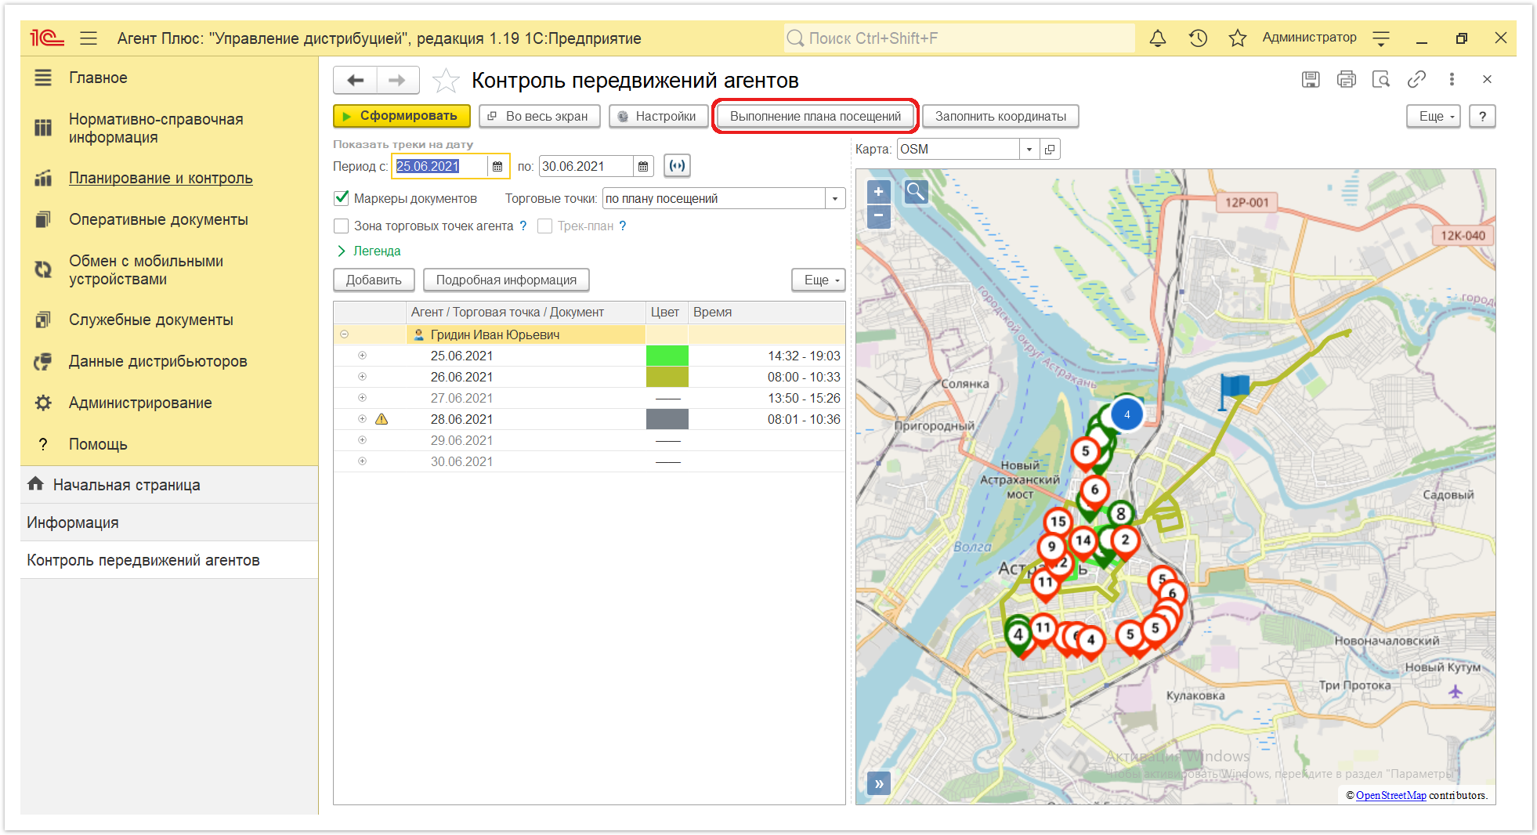The height and width of the screenshot is (835, 1537).
Task: Save with the diskette icon
Action: click(x=1311, y=79)
